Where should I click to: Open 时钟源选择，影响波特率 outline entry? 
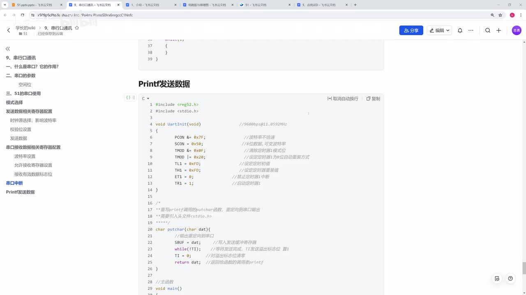pyautogui.click(x=33, y=120)
